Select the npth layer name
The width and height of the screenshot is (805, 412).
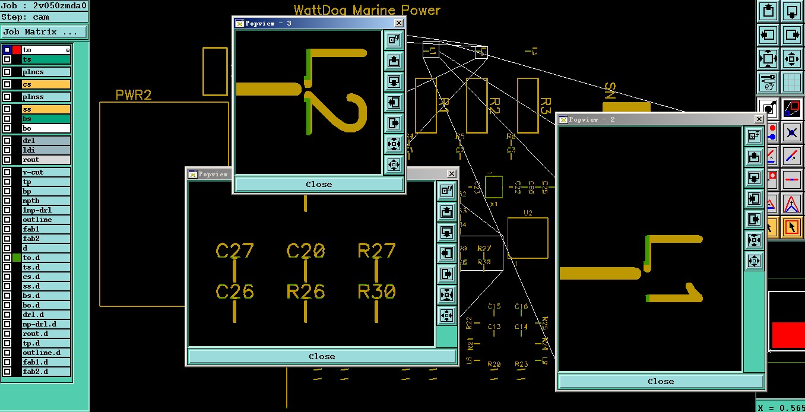pos(46,201)
